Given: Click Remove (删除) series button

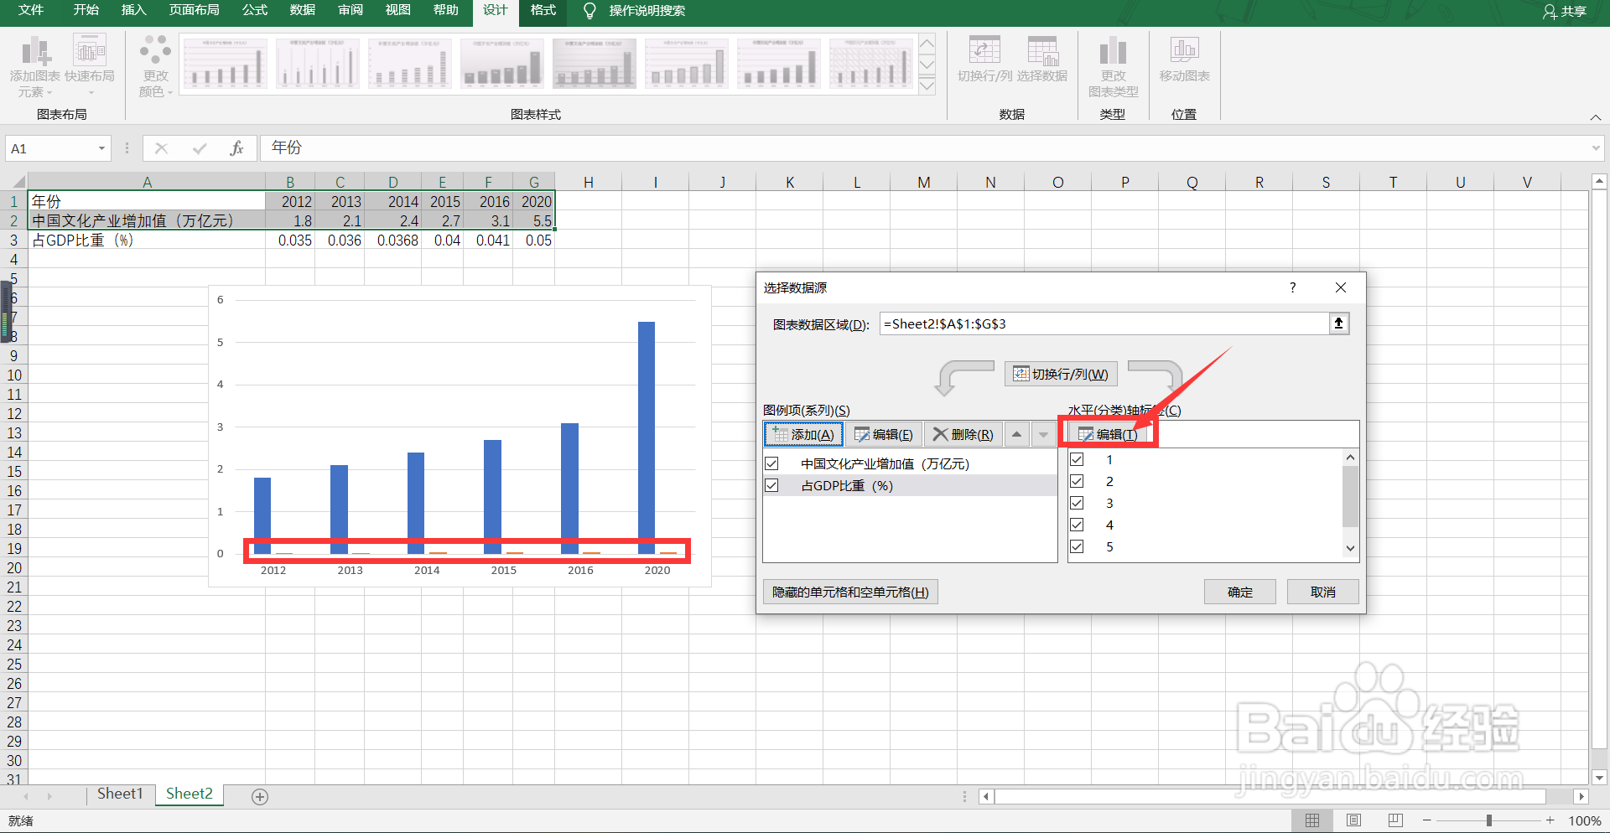Looking at the screenshot, I should [x=963, y=434].
